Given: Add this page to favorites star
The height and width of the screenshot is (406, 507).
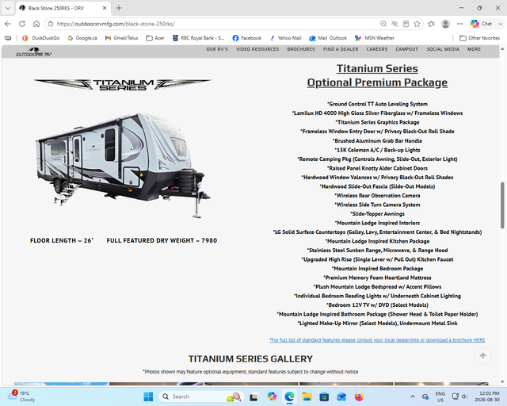Looking at the screenshot, I should (417, 24).
